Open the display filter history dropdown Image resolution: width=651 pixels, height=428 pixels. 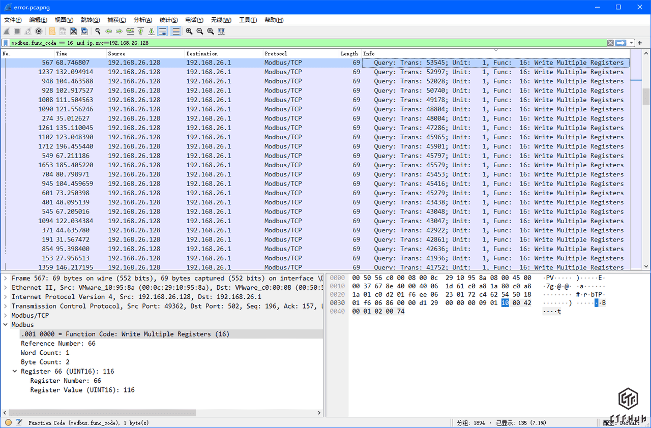point(631,43)
